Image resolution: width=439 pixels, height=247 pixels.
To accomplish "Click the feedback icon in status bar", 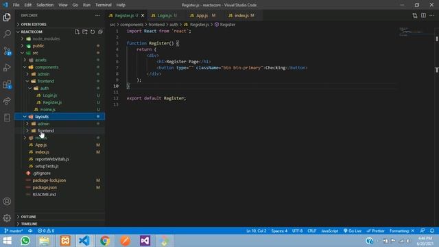I will pos(423,231).
